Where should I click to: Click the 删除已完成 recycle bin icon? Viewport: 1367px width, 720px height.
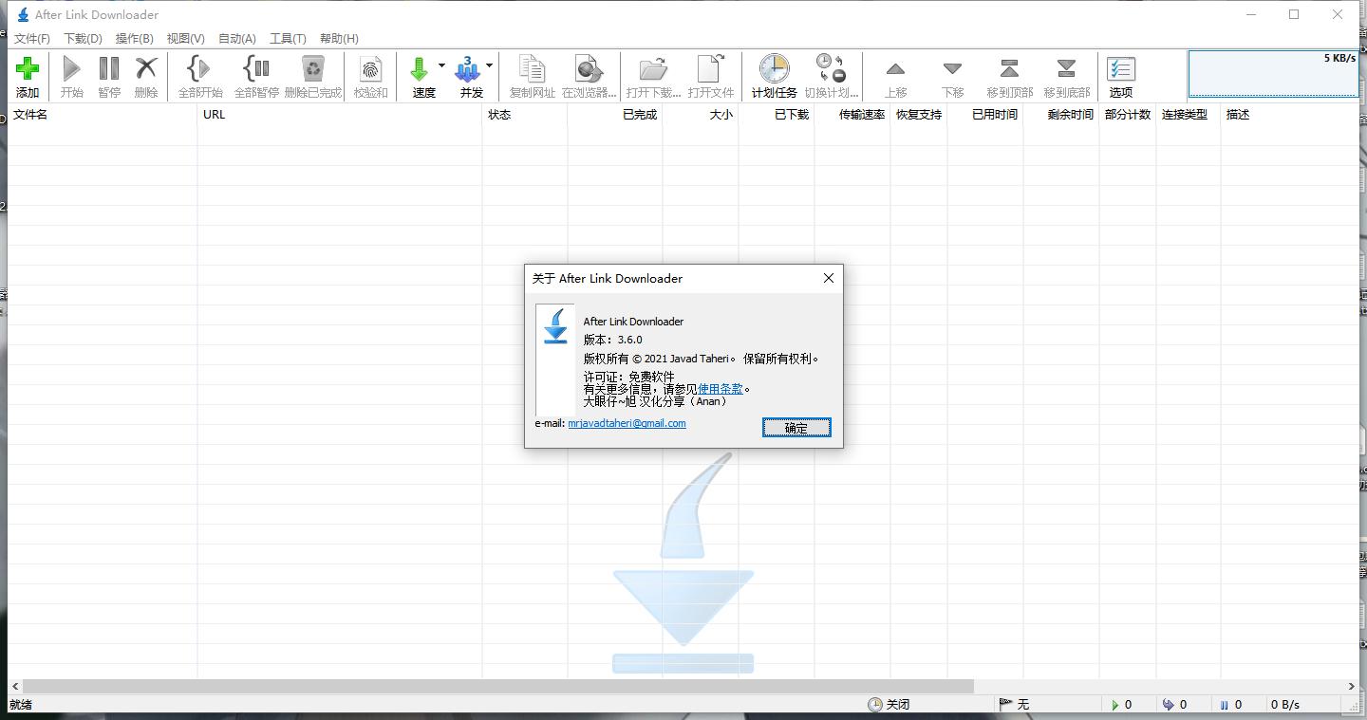pos(312,68)
